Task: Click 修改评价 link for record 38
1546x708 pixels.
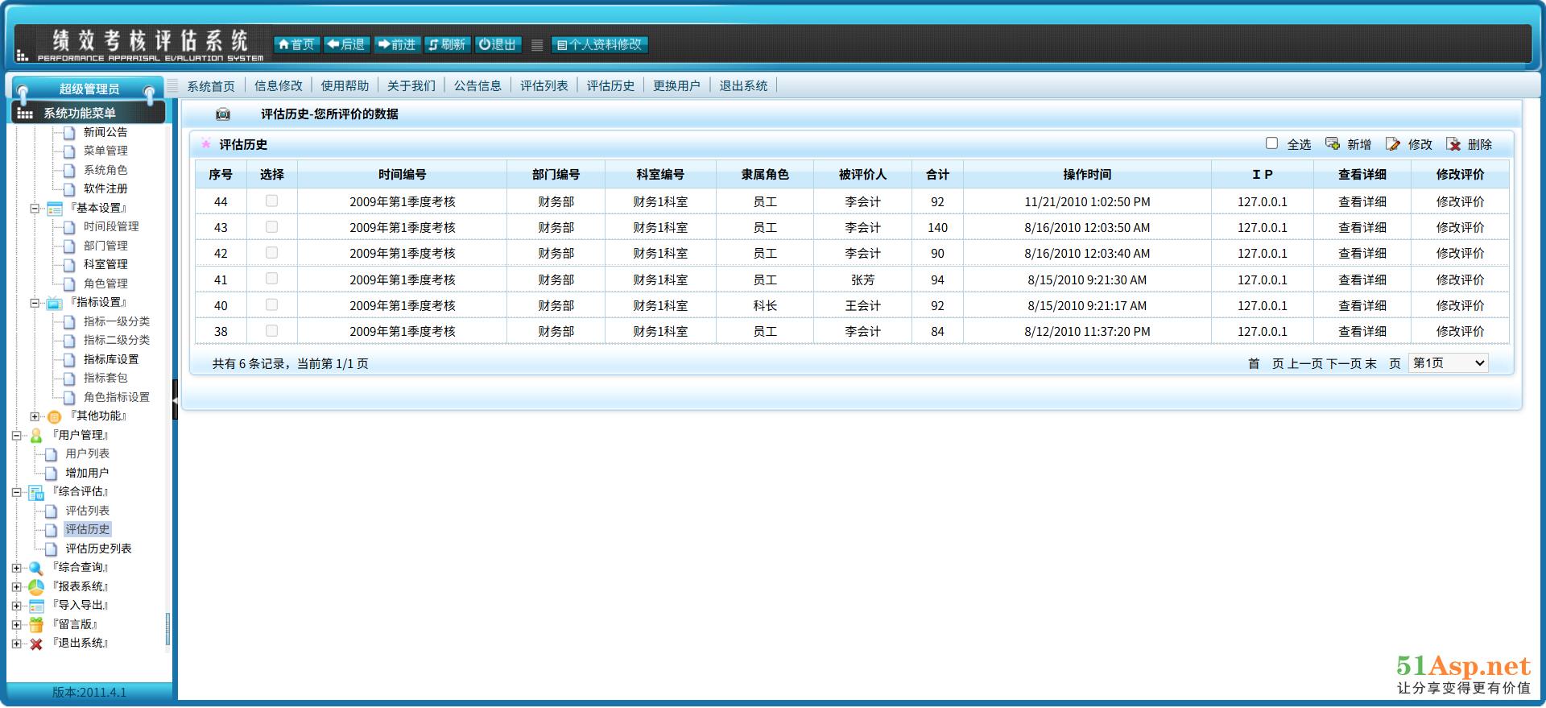Action: (x=1460, y=332)
